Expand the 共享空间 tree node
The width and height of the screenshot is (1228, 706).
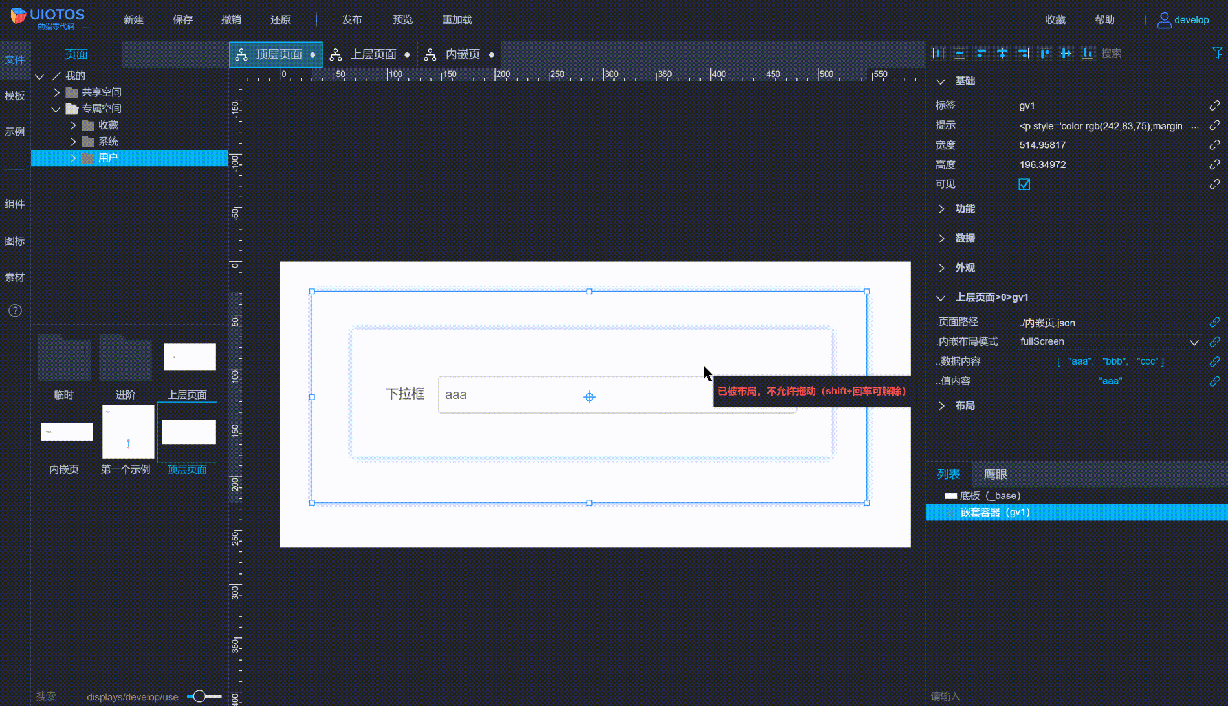[56, 92]
